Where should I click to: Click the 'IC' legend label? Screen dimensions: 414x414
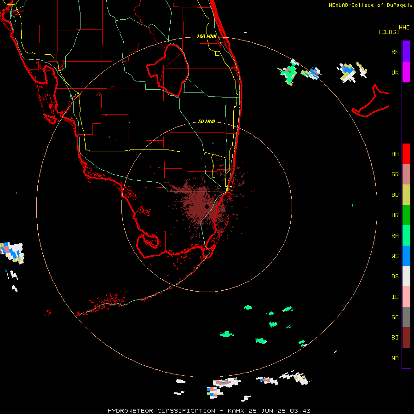(395, 297)
